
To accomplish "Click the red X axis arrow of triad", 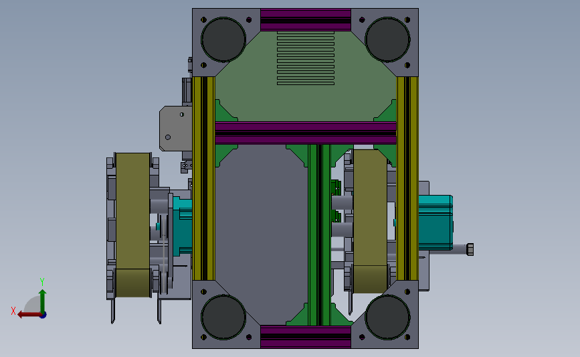I will (x=29, y=315).
